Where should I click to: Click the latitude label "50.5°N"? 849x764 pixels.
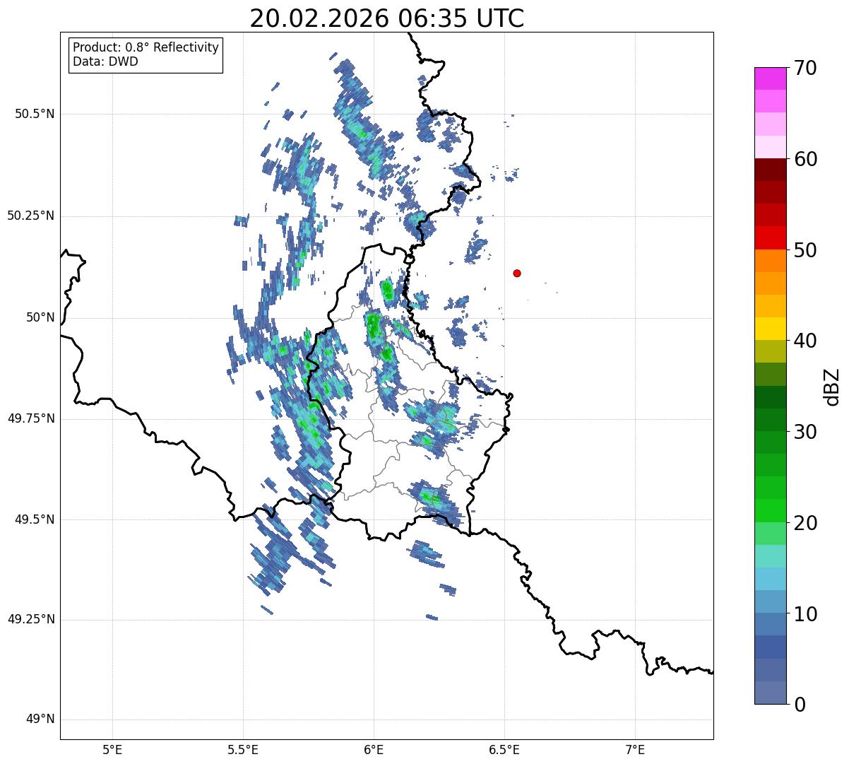click(35, 114)
